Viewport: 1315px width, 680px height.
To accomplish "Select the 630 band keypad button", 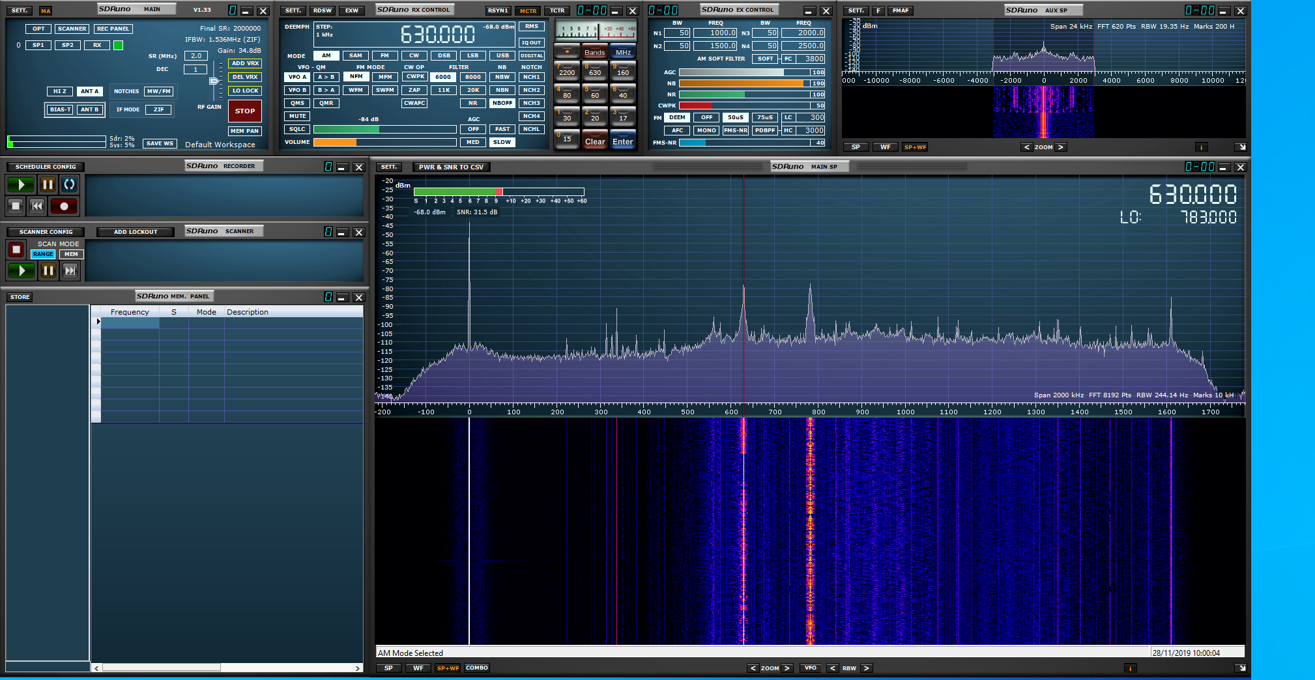I will pos(595,70).
